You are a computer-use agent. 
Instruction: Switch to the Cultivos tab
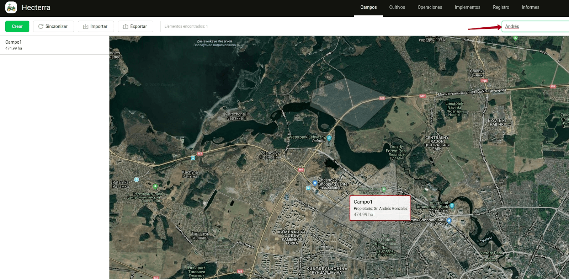pos(397,7)
